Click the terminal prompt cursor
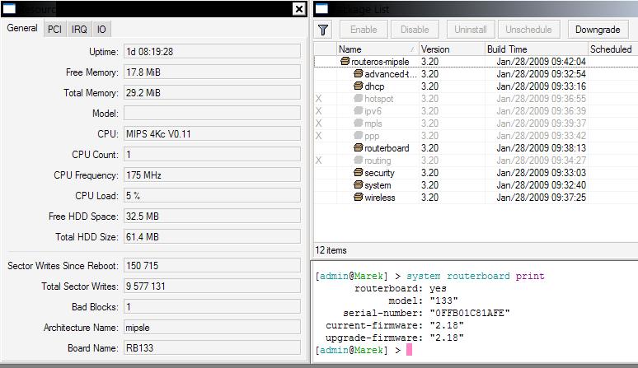The height and width of the screenshot is (368, 638). pos(410,350)
